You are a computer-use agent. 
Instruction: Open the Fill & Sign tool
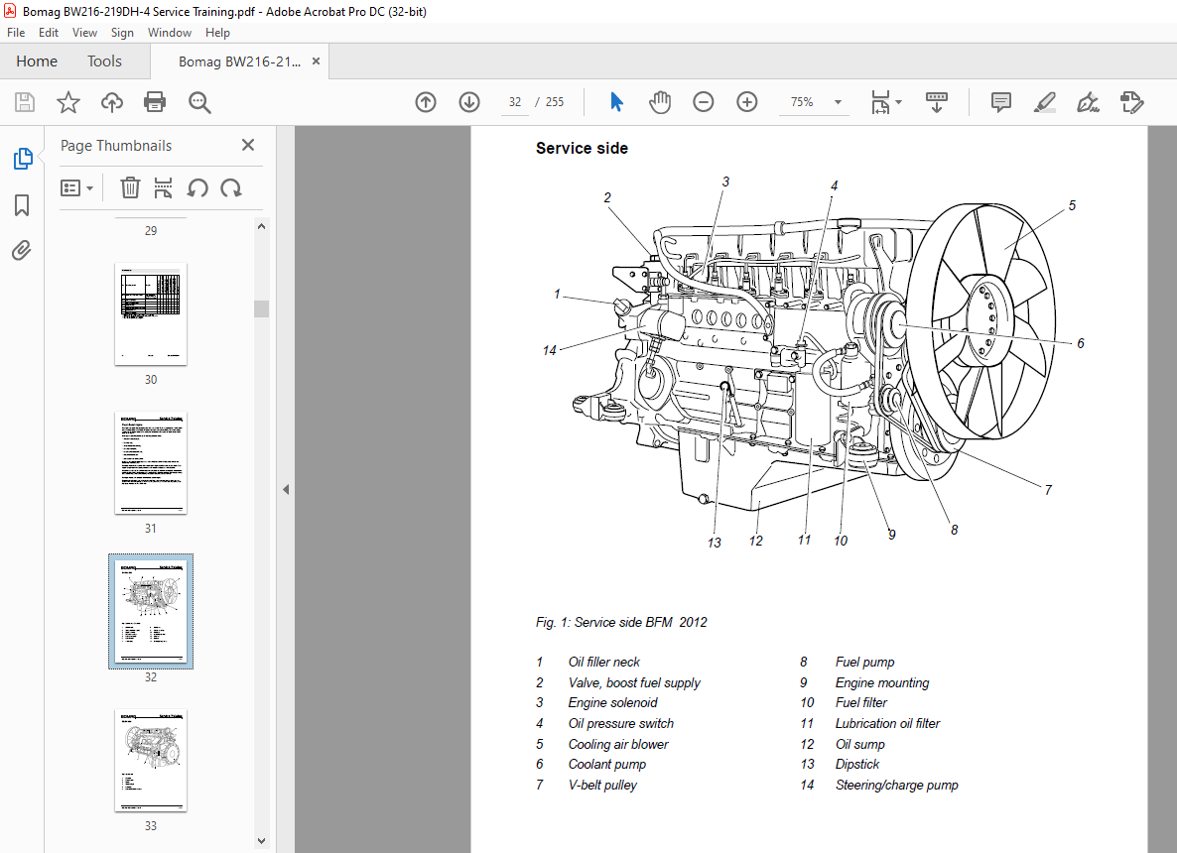point(1088,102)
